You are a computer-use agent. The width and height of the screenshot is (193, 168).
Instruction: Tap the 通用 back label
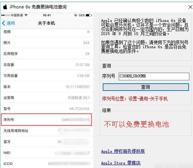click(11, 23)
